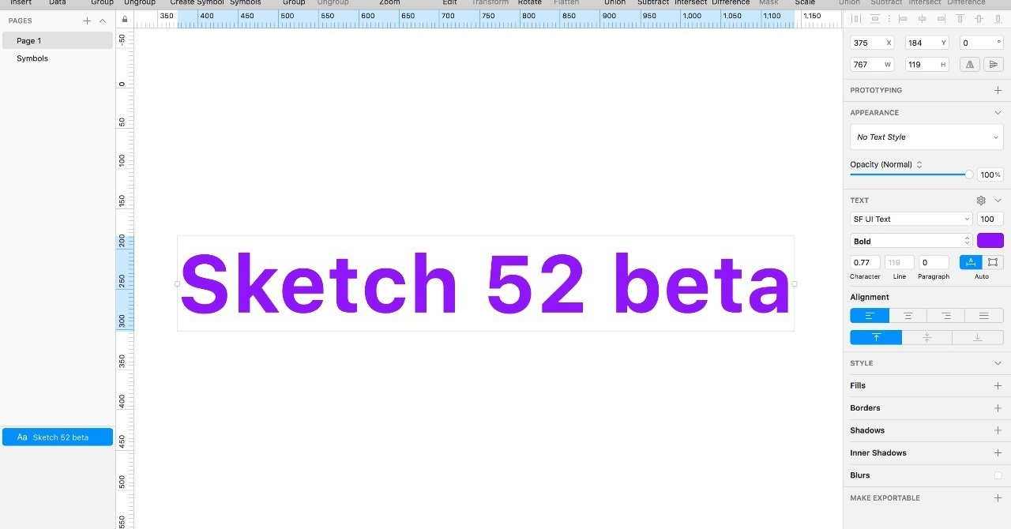This screenshot has height=529, width=1011.
Task: Set vertical text alignment to top
Action: 876,338
